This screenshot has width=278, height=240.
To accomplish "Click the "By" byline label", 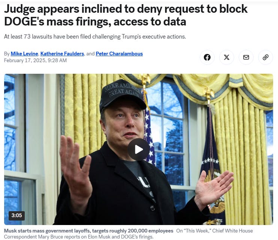I will (x=7, y=54).
